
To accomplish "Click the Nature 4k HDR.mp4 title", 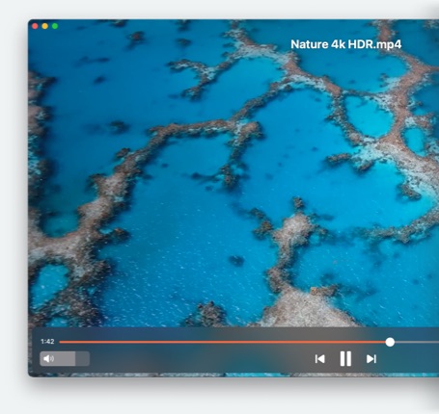I will 346,44.
